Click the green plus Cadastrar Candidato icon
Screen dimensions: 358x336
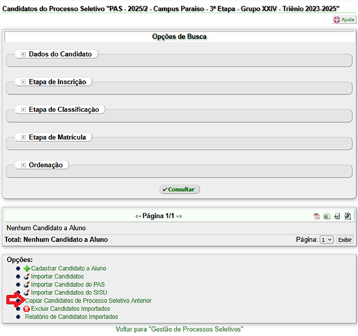coord(27,269)
